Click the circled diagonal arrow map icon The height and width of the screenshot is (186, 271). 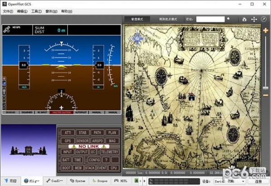coord(264,19)
